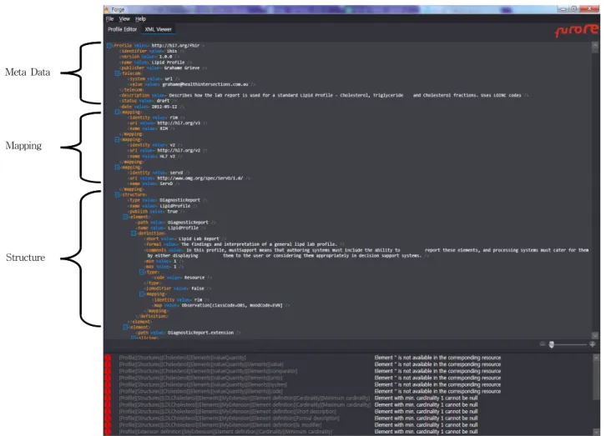The height and width of the screenshot is (436, 606).
Task: Click the error icon for the [code] row
Action: 108,391
